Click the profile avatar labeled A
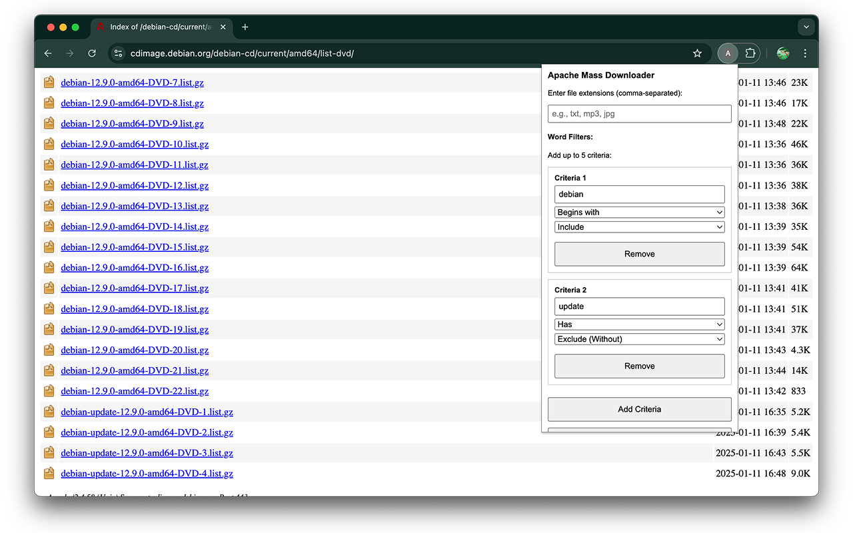 point(727,53)
